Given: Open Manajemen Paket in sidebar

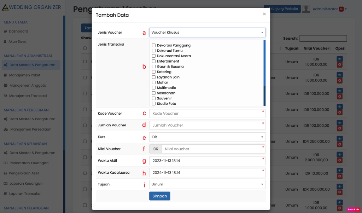Looking at the screenshot, I should (25, 75).
